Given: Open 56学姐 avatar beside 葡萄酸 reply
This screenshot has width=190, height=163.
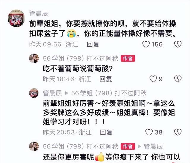Looking at the screenshot, I should (34, 59).
